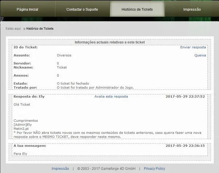Click the Metin2.pt signature text
This screenshot has width=219, height=173.
coord(21,129)
